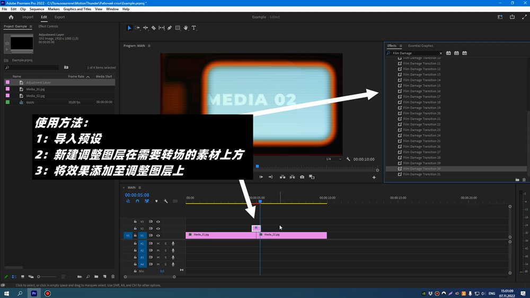
Task: Open the Export workspace
Action: point(59,17)
